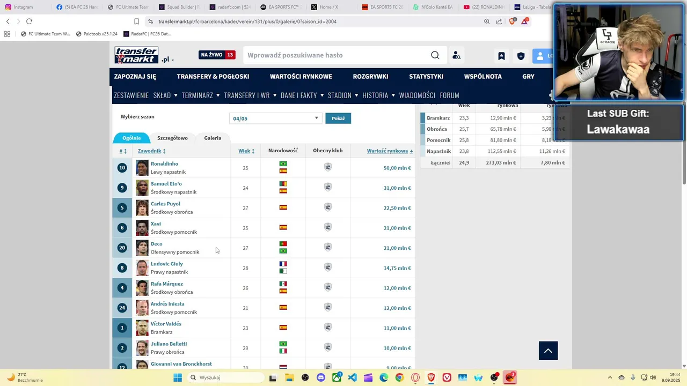Open Discord from the taskbar

click(x=321, y=377)
